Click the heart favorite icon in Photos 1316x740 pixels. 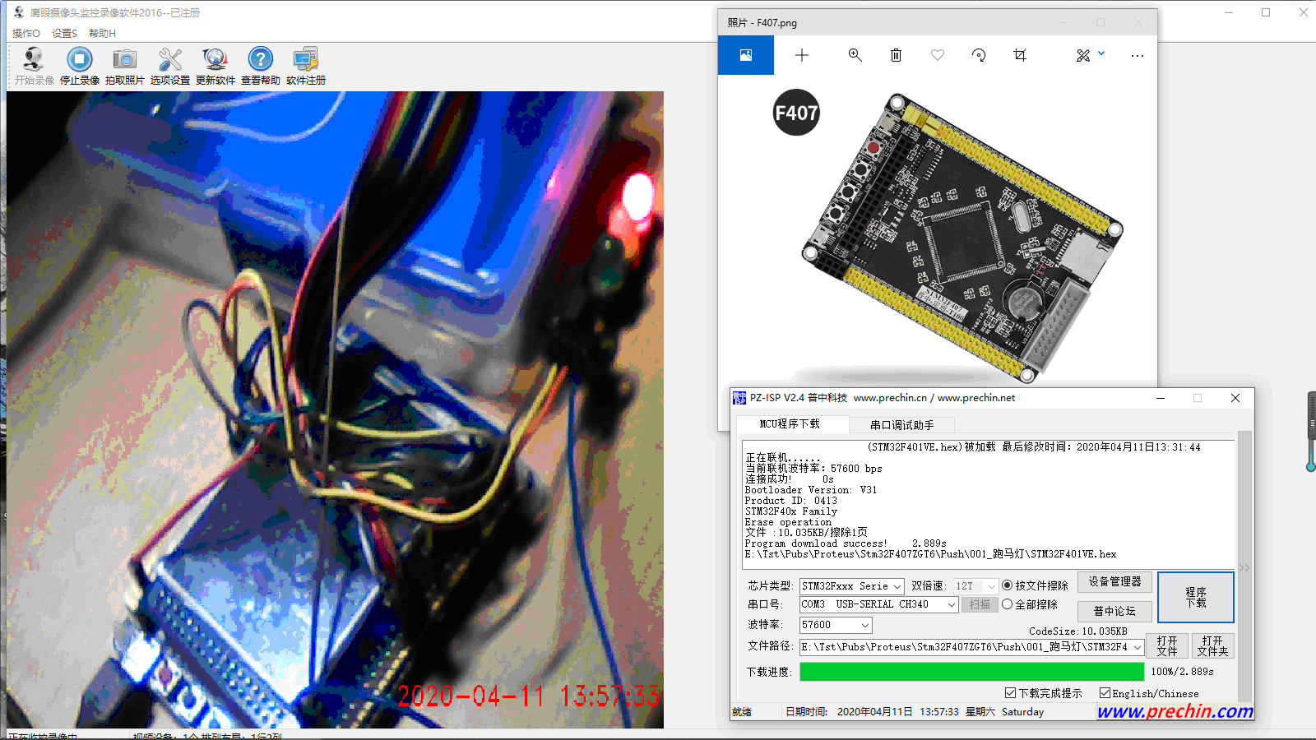pos(938,55)
